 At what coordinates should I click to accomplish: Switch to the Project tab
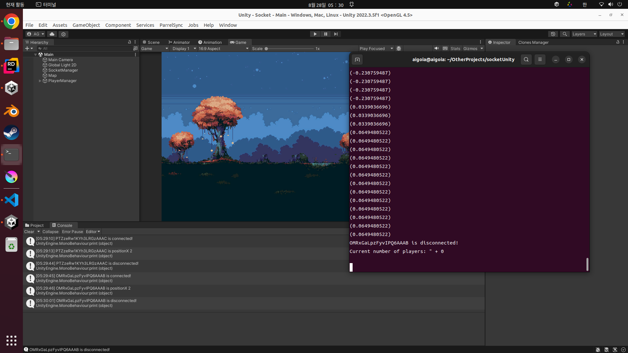tap(34, 225)
